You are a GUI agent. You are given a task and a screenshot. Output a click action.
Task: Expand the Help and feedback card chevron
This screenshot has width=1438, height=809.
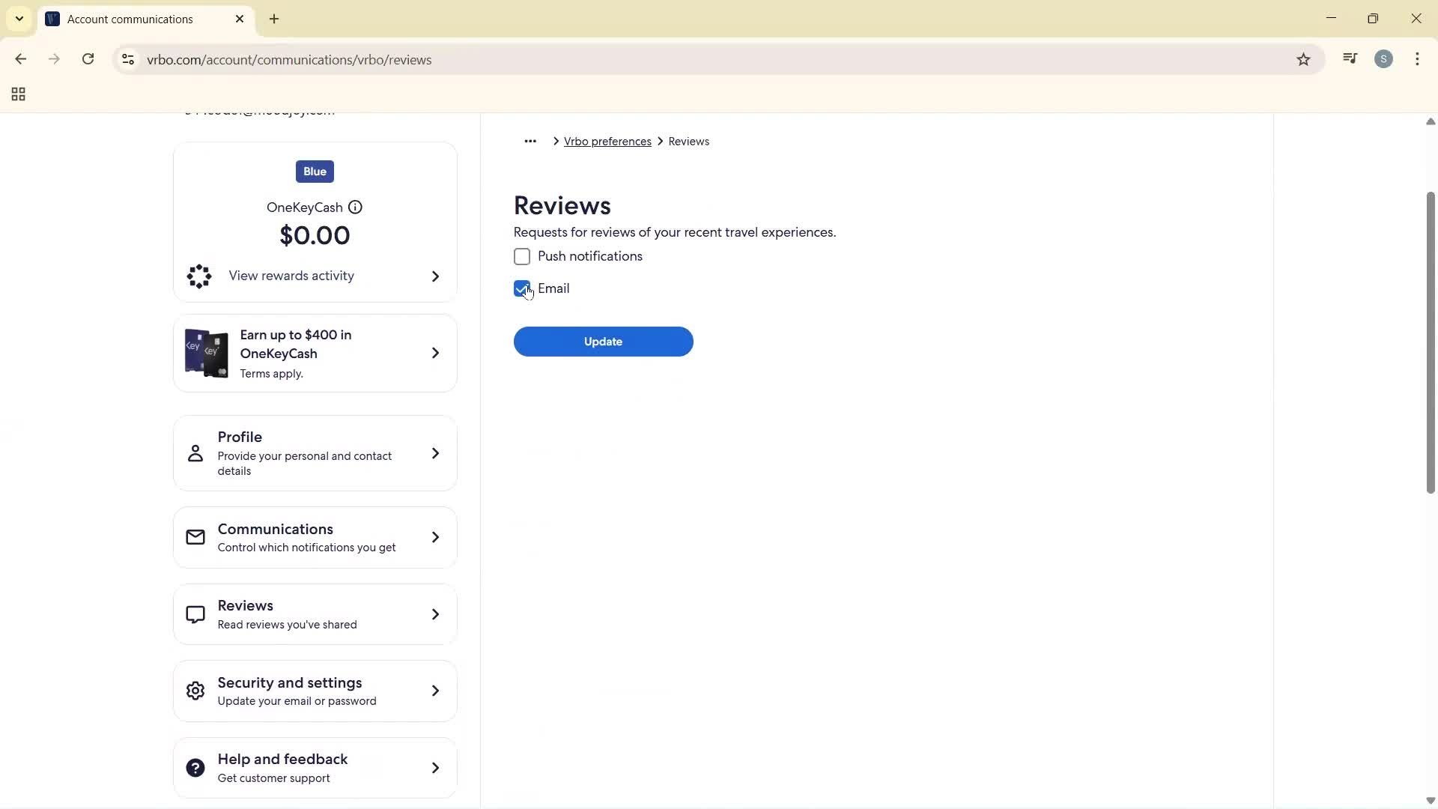pos(434,767)
